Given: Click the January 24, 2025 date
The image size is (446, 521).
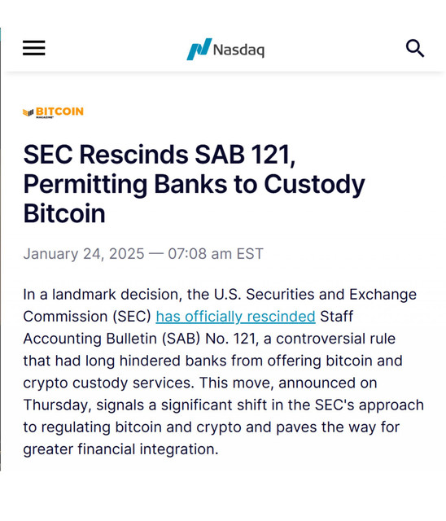Looking at the screenshot, I should (84, 254).
